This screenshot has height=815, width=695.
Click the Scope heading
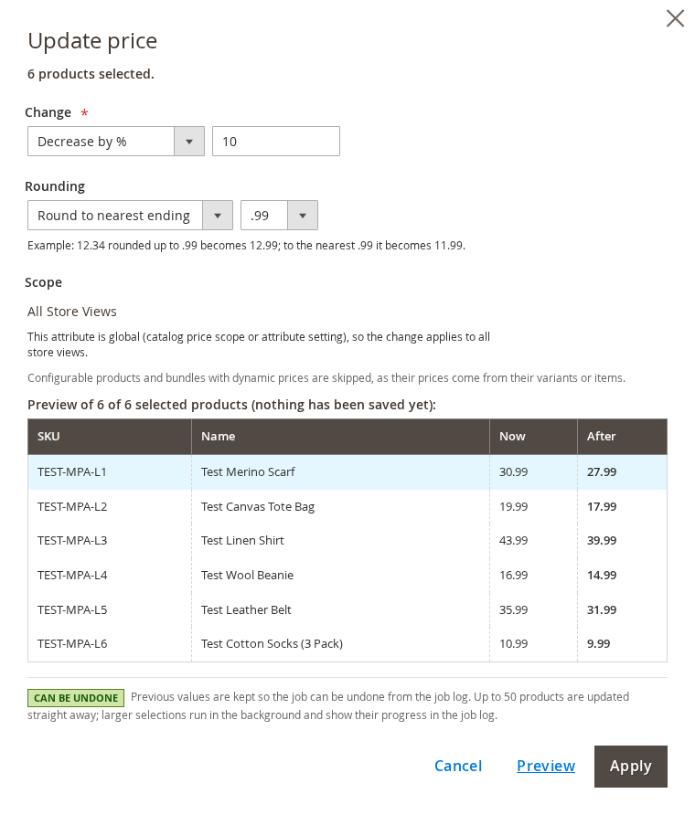[43, 282]
